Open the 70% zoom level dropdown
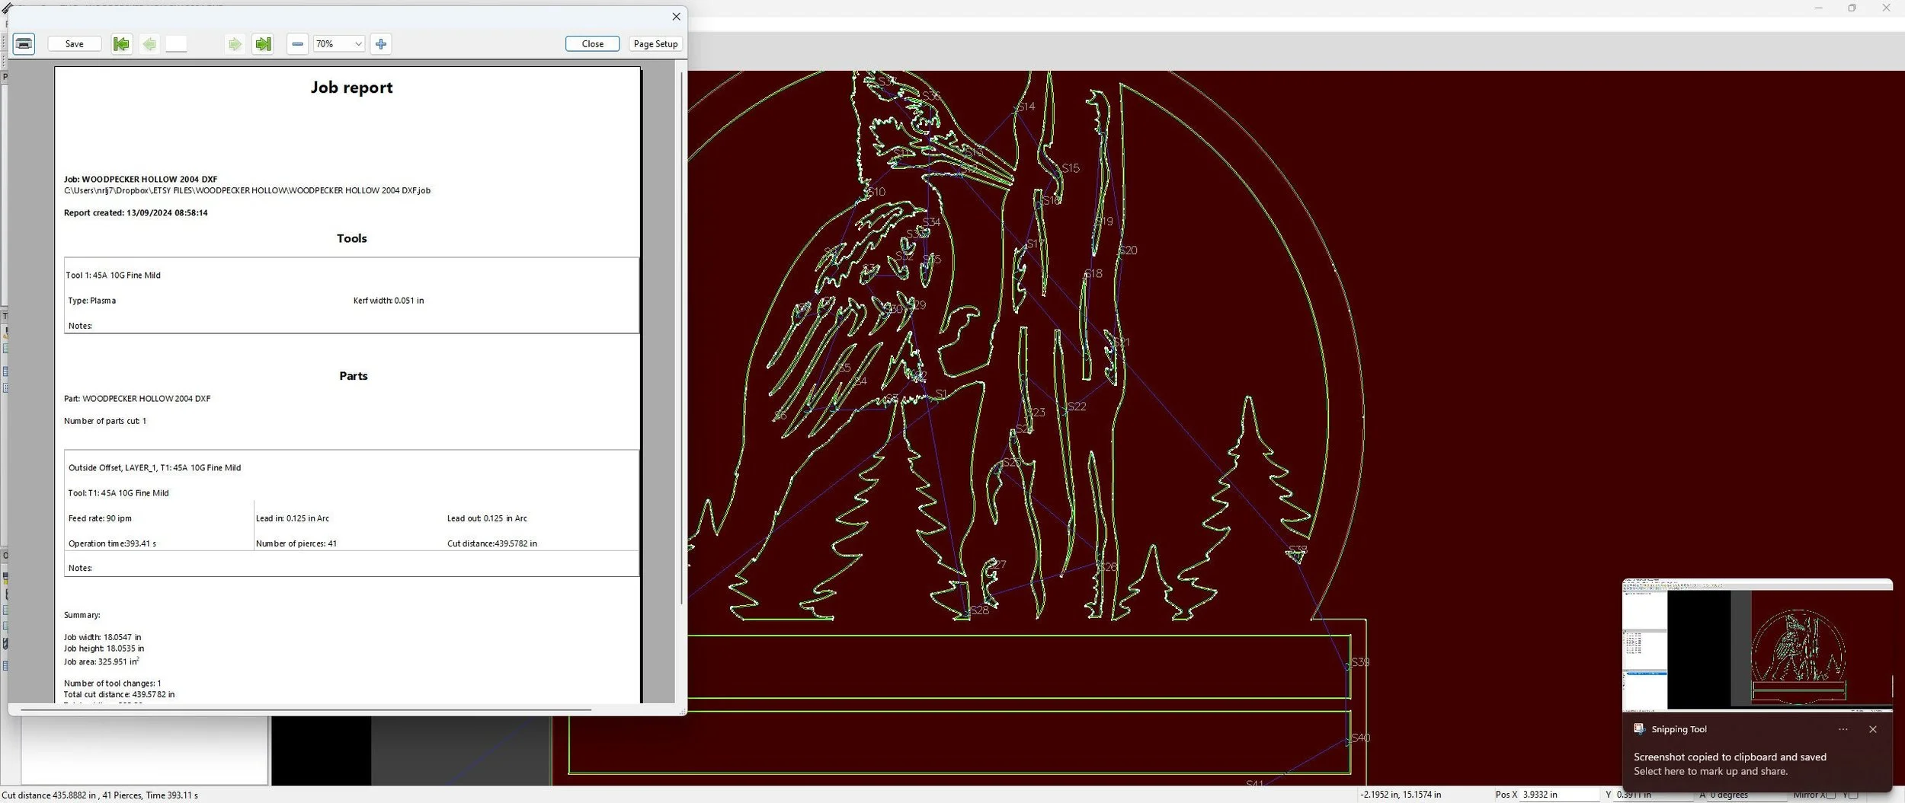Screen dimensions: 1905x803 [339, 43]
